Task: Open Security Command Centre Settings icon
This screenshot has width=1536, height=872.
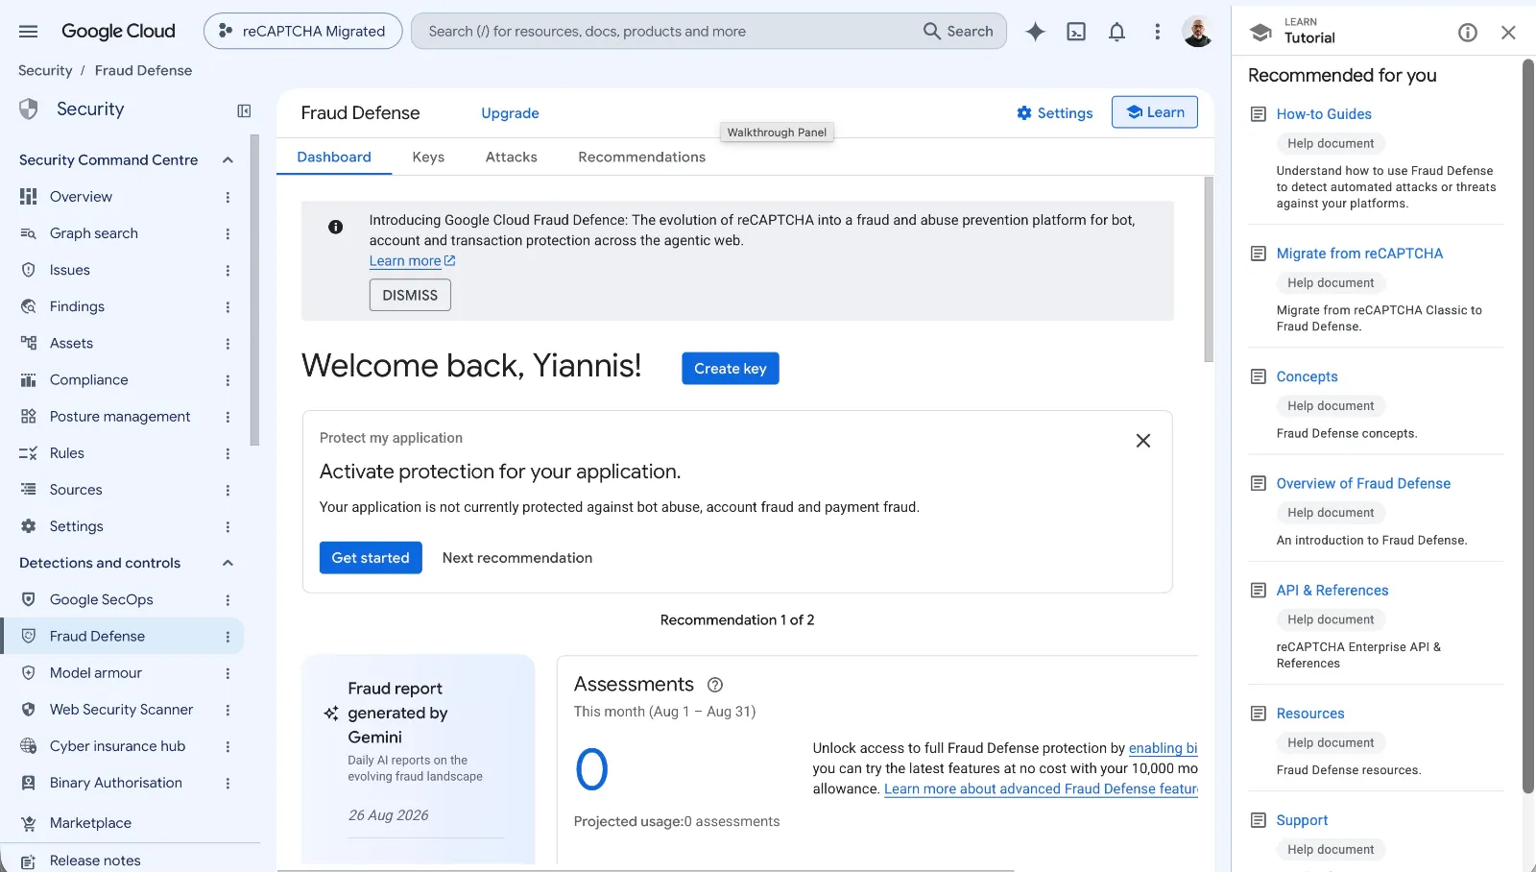Action: point(29,526)
